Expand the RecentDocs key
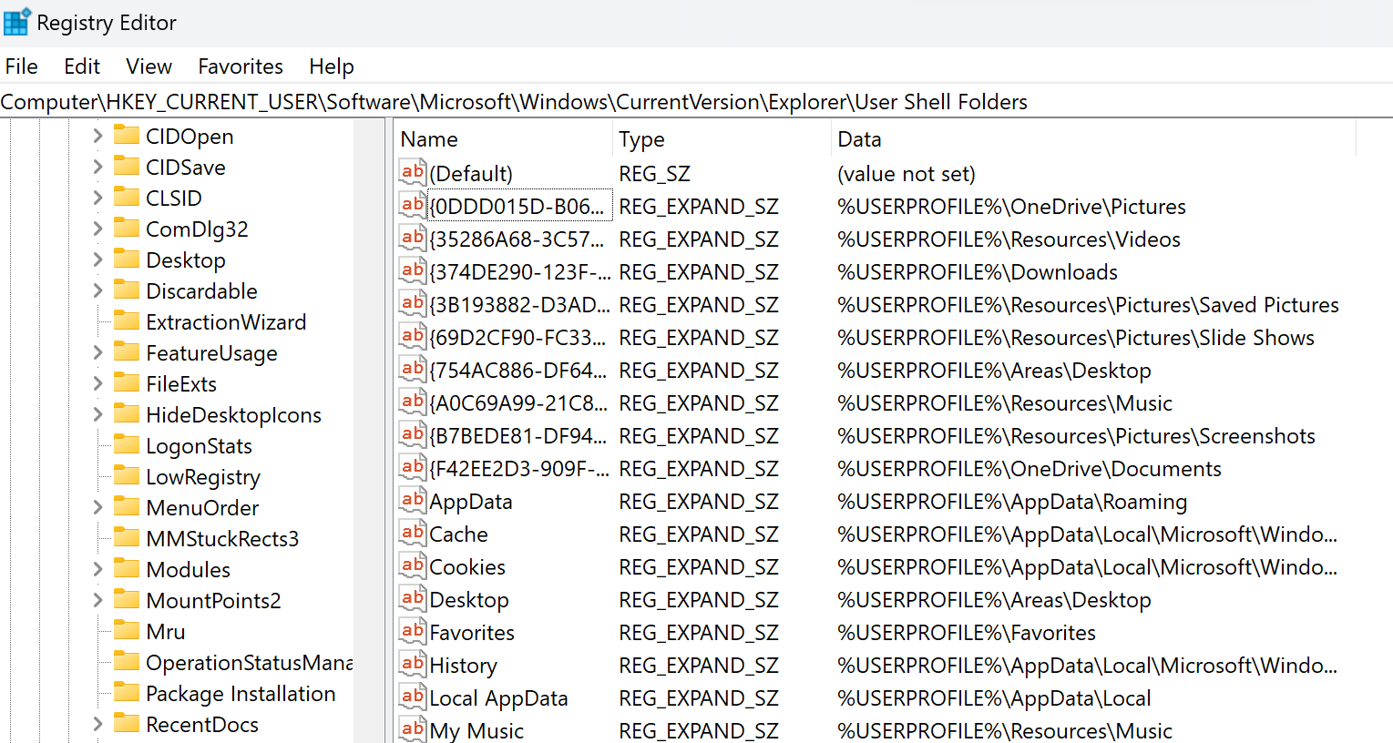Image resolution: width=1393 pixels, height=743 pixels. (97, 724)
